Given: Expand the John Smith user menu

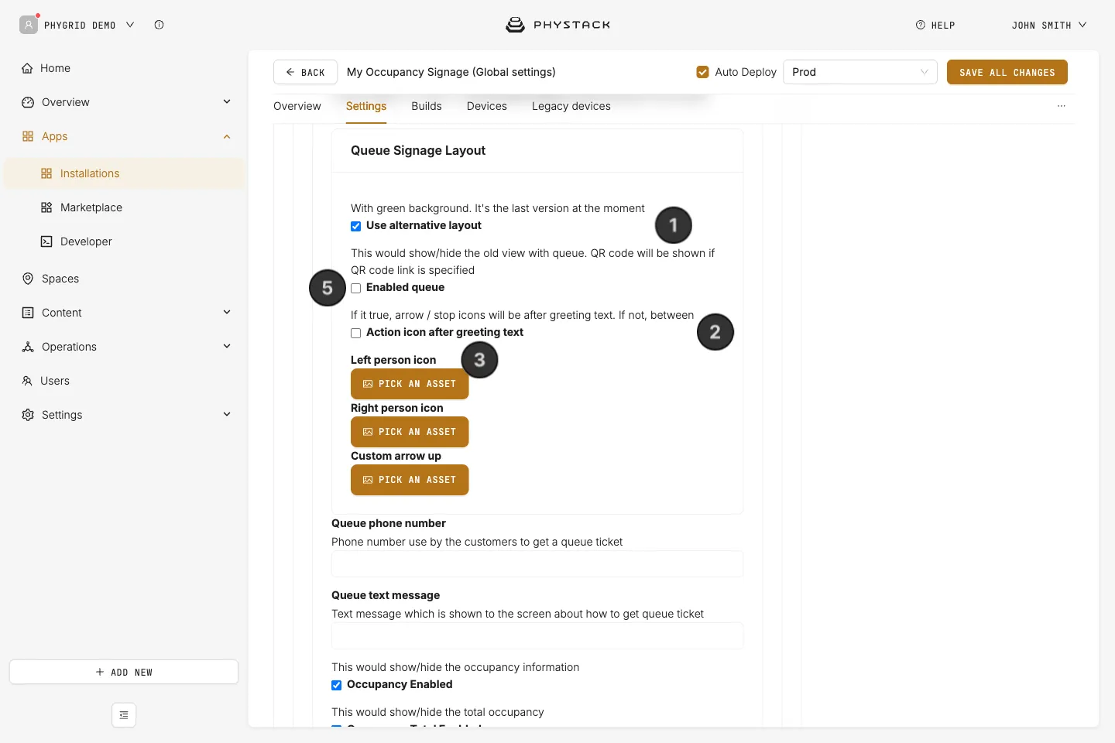Looking at the screenshot, I should (1049, 25).
